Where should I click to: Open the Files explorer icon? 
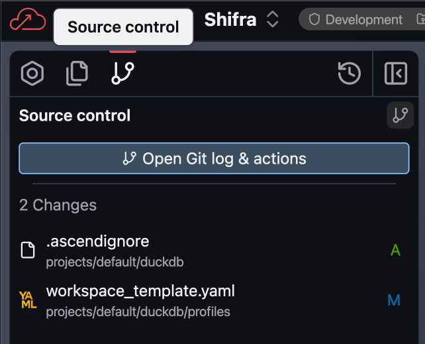tap(77, 74)
